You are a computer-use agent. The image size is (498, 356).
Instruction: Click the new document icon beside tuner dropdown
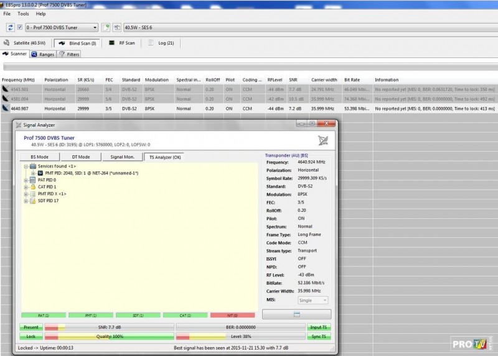click(x=106, y=27)
